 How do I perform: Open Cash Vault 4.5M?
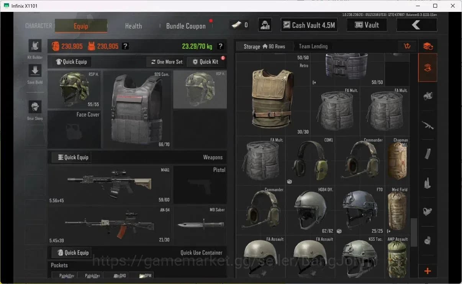(x=309, y=25)
